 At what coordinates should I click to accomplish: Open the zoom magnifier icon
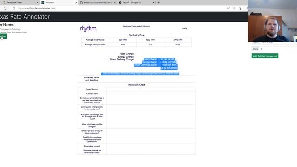[234, 8]
